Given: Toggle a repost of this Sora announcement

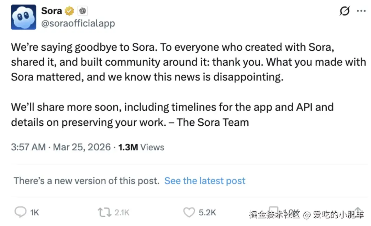Looking at the screenshot, I should pyautogui.click(x=104, y=212).
